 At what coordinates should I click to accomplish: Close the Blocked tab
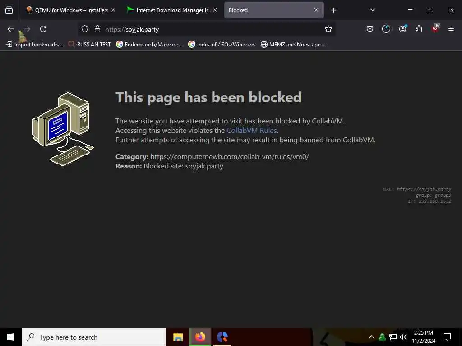[x=316, y=10]
